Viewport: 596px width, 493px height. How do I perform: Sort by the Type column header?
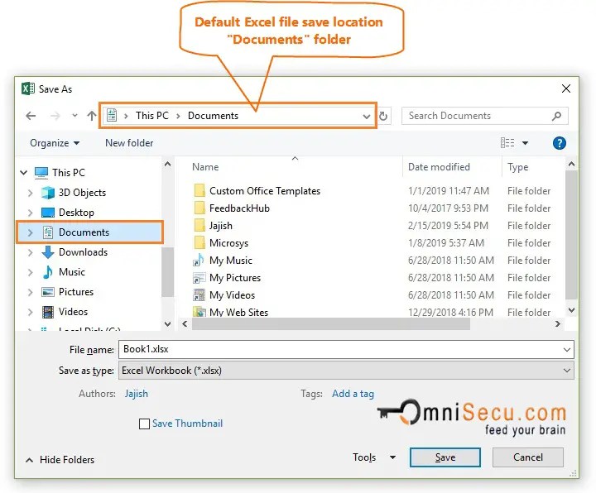(517, 167)
